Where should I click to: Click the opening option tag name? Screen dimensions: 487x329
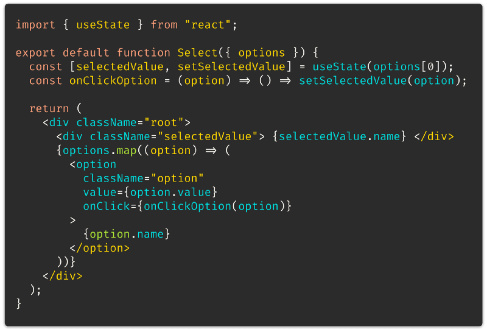click(96, 164)
